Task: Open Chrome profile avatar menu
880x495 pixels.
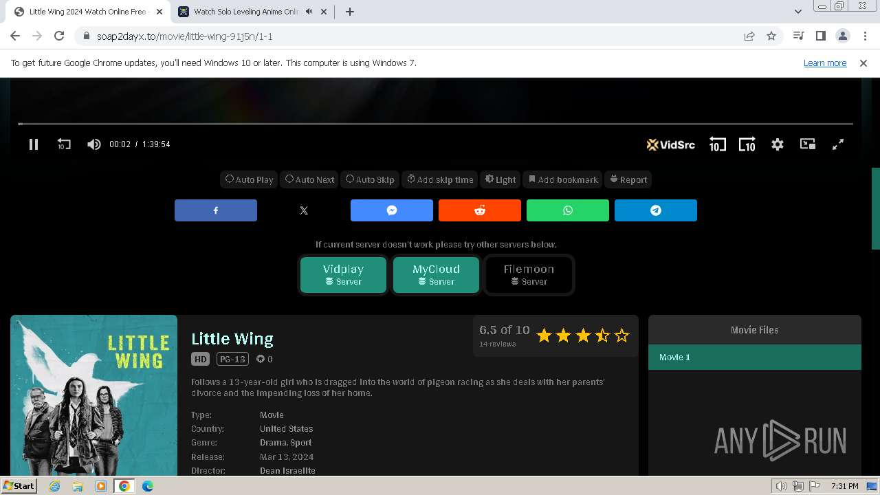Action: (842, 36)
